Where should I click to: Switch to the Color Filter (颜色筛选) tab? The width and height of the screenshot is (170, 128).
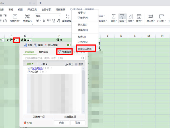[x=43, y=52]
